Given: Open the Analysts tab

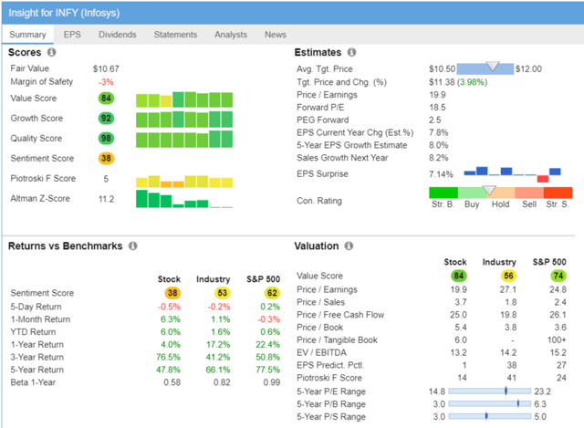Looking at the screenshot, I should (231, 35).
